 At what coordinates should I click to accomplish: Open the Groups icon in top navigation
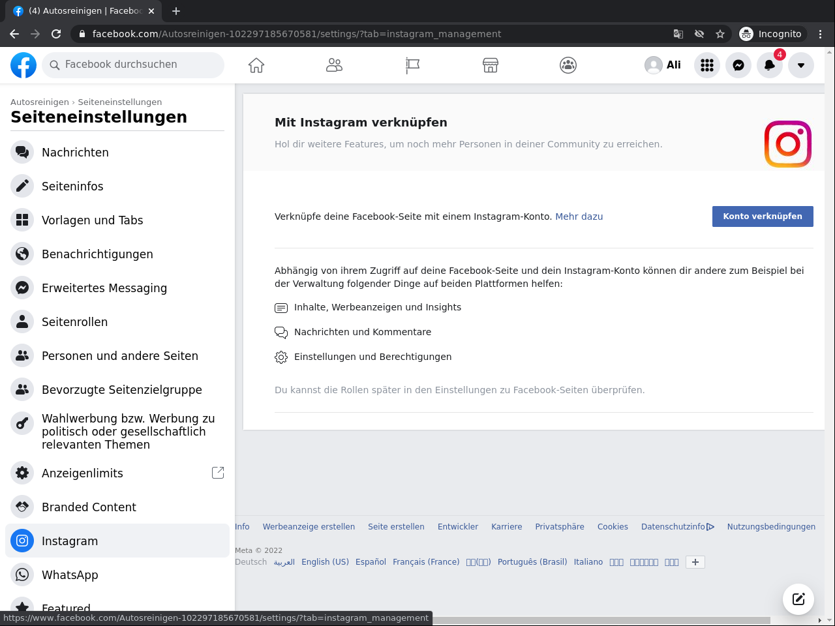(568, 65)
